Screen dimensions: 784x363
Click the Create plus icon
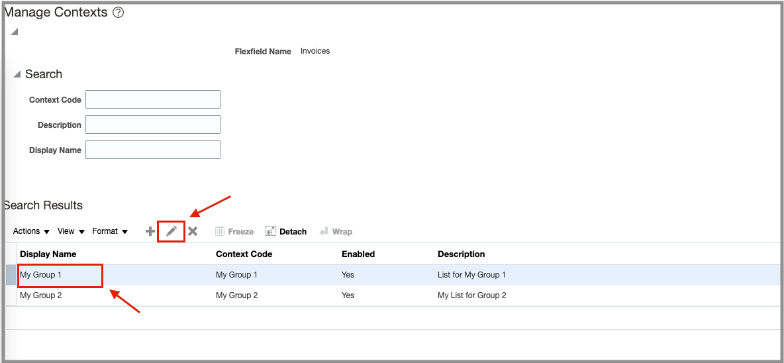tap(150, 231)
